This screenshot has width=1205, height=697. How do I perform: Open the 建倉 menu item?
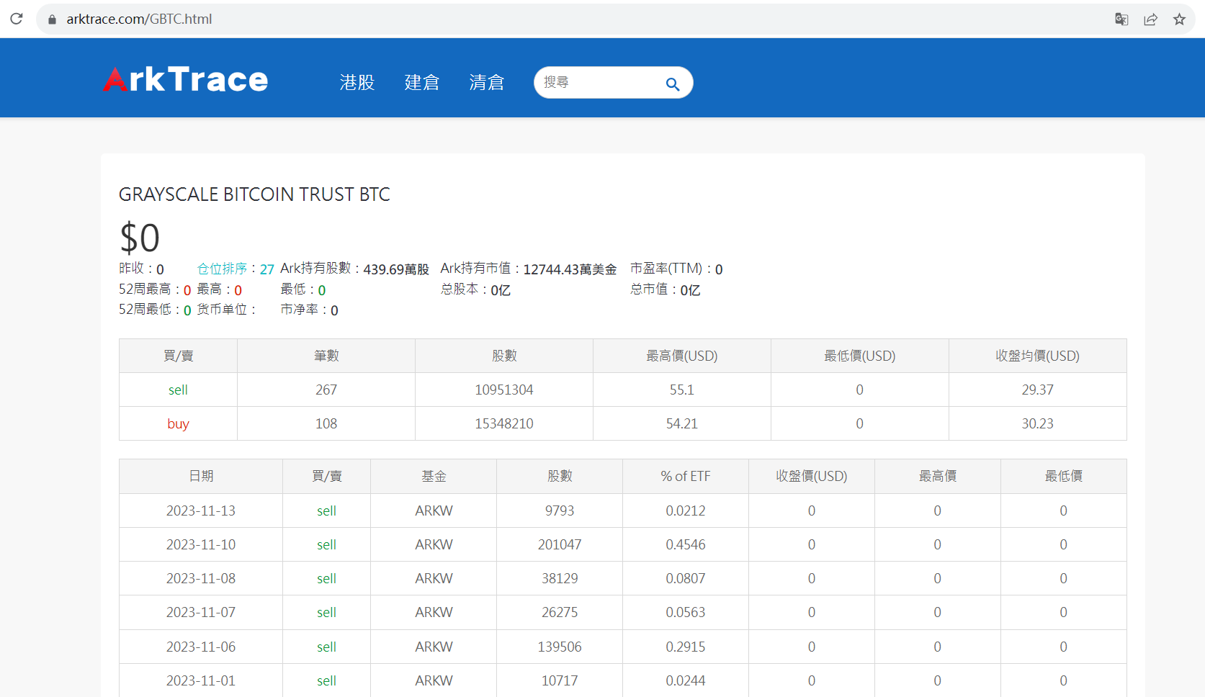pyautogui.click(x=422, y=83)
